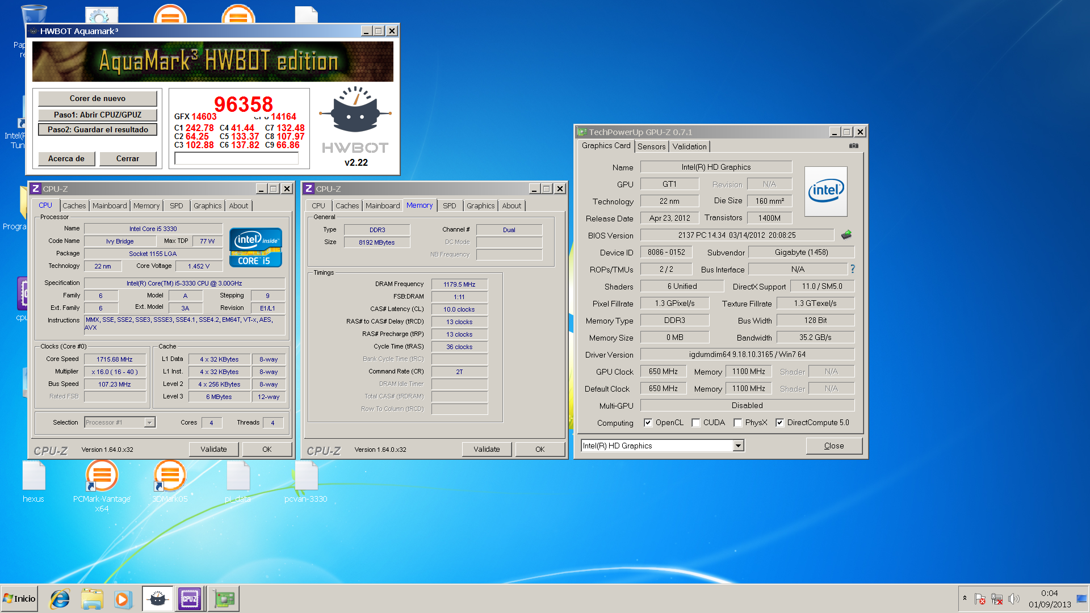Click the Bus Interface question mark icon

(x=852, y=269)
